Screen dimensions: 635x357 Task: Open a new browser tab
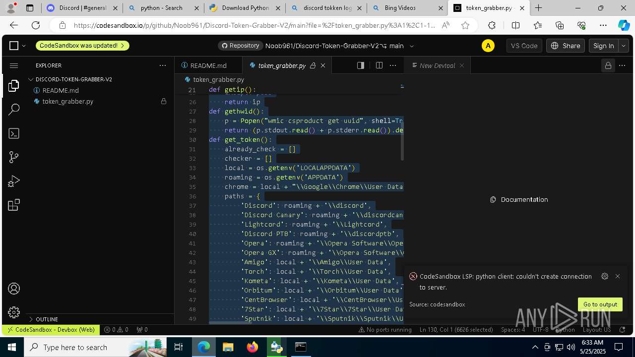(x=538, y=8)
